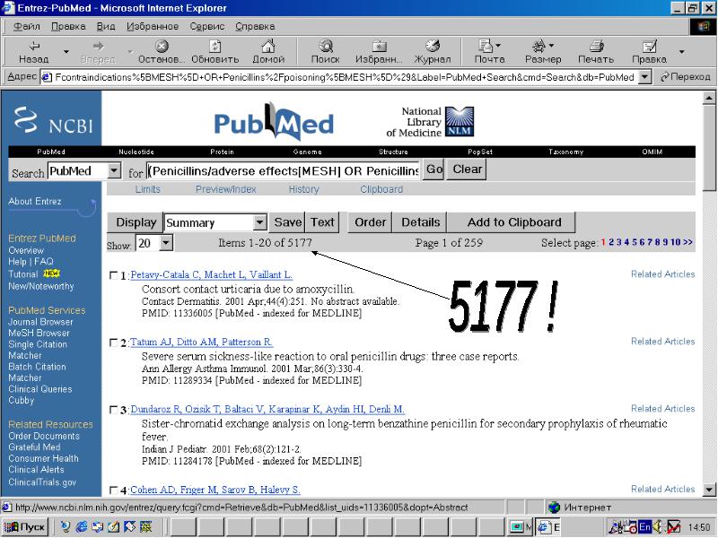This screenshot has width=718, height=538.
Task: Open the Start (Пуск) button
Action: point(25,527)
